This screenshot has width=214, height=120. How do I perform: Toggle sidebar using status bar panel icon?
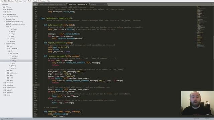tap(2, 119)
